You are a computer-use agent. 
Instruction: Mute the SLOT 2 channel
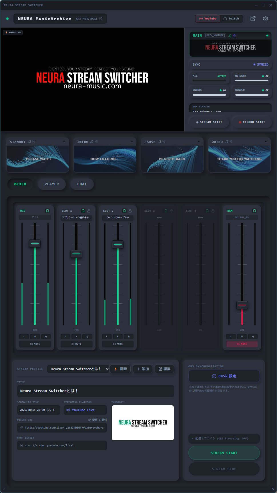click(x=118, y=344)
